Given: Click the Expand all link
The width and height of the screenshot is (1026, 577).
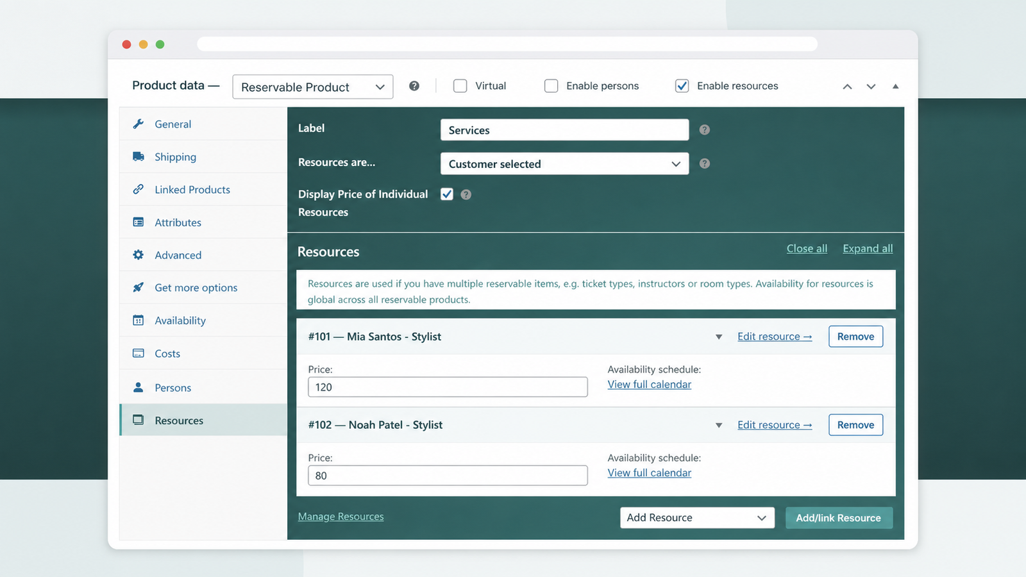Looking at the screenshot, I should click(x=868, y=249).
